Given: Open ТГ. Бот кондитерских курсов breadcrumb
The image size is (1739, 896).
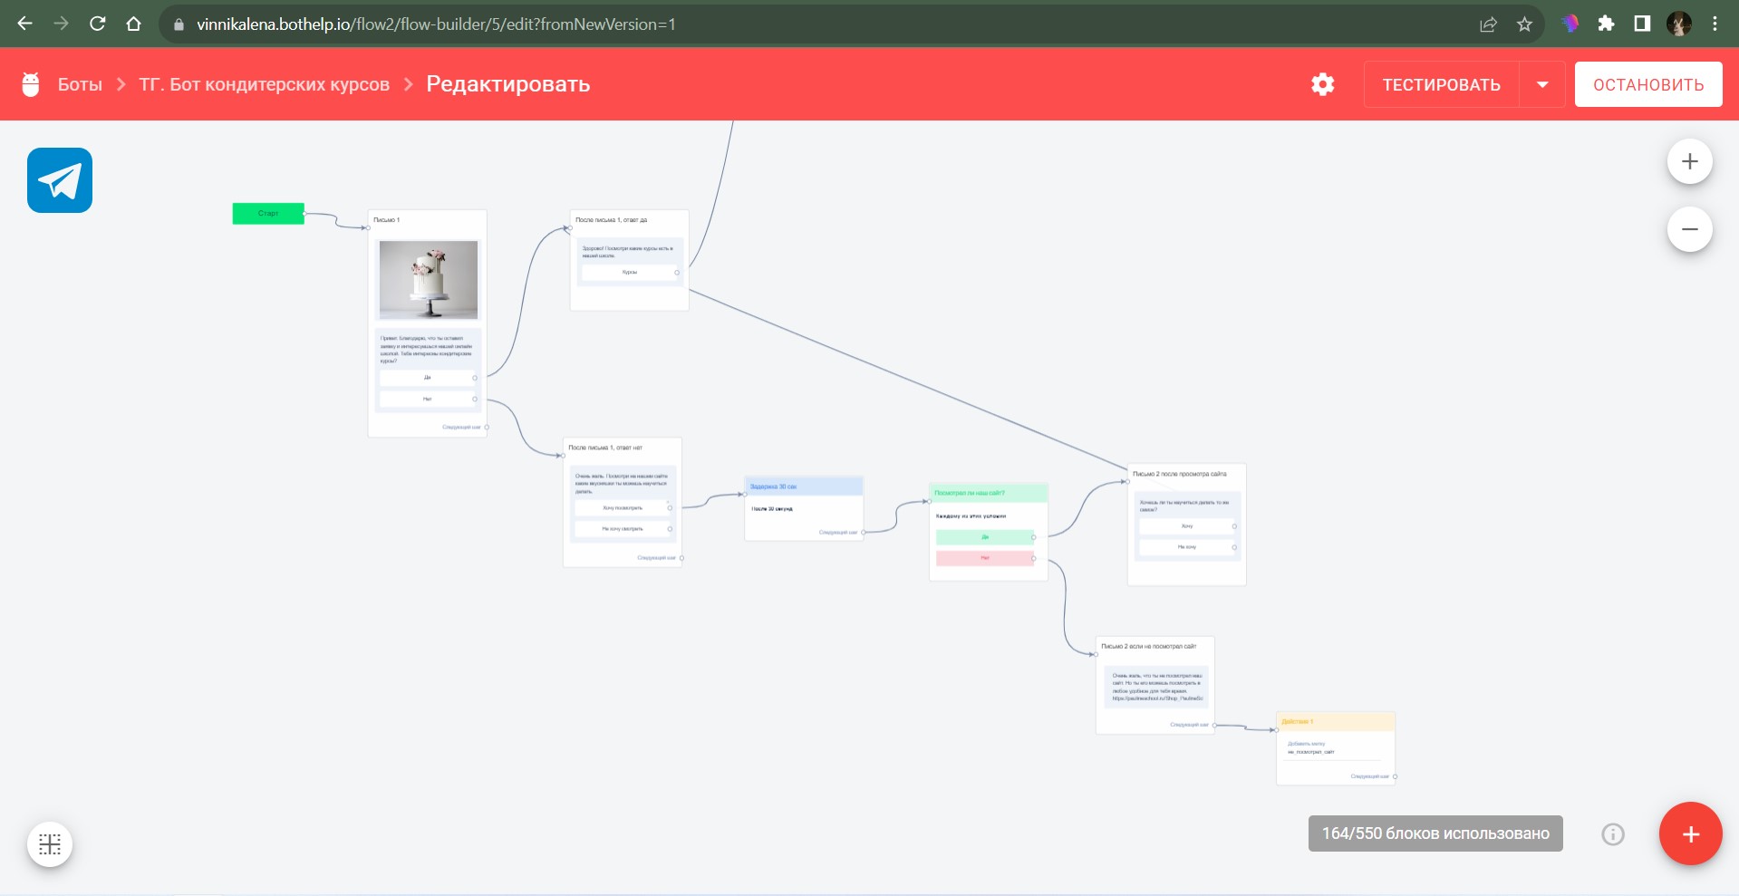Looking at the screenshot, I should pos(264,84).
